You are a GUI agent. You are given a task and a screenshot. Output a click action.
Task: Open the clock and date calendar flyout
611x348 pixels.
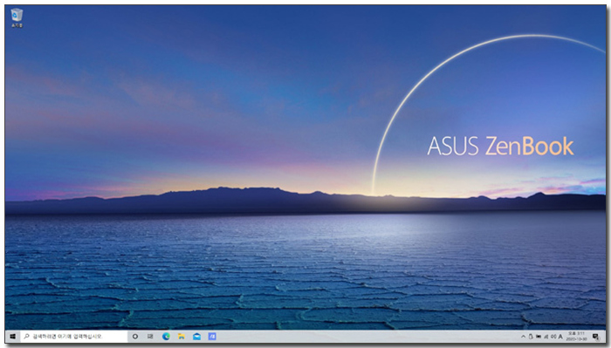point(576,337)
